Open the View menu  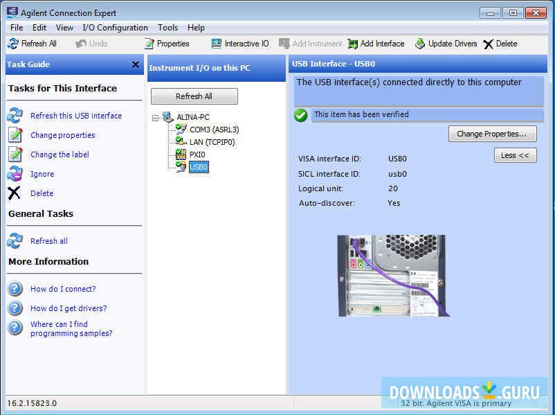tap(64, 28)
